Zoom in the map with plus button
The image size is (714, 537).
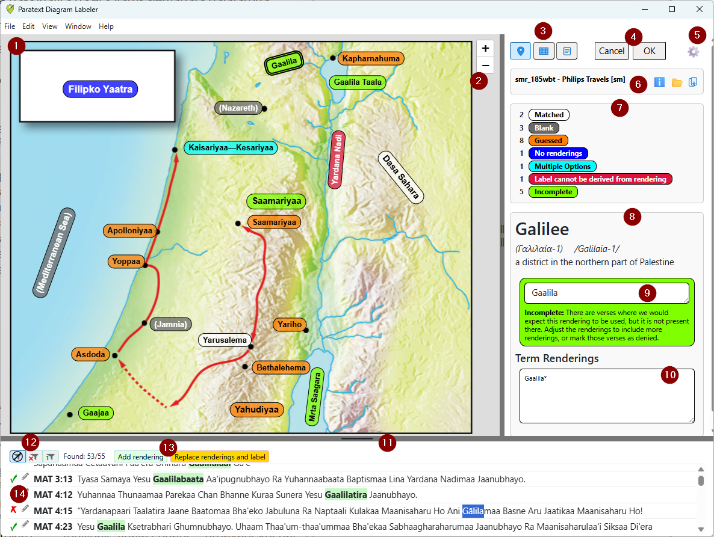click(x=485, y=49)
